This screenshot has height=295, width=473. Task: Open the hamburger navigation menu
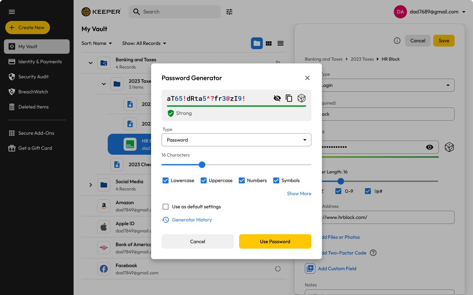click(x=12, y=12)
